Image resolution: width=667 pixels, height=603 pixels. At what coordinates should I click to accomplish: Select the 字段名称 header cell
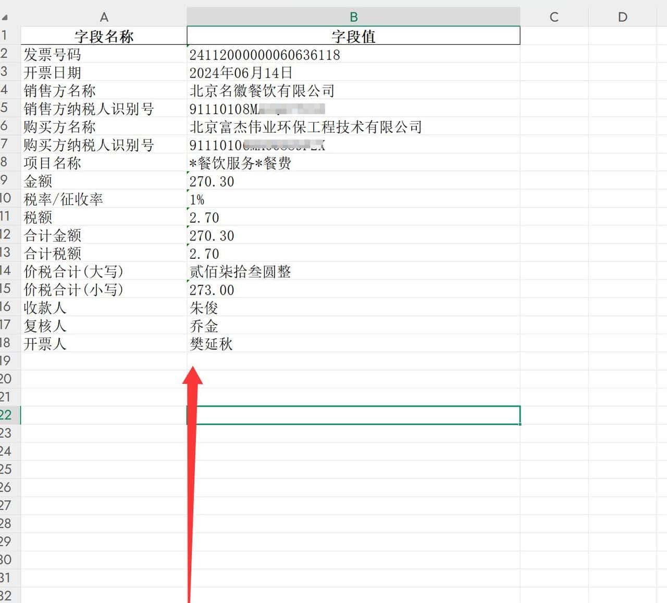[104, 36]
